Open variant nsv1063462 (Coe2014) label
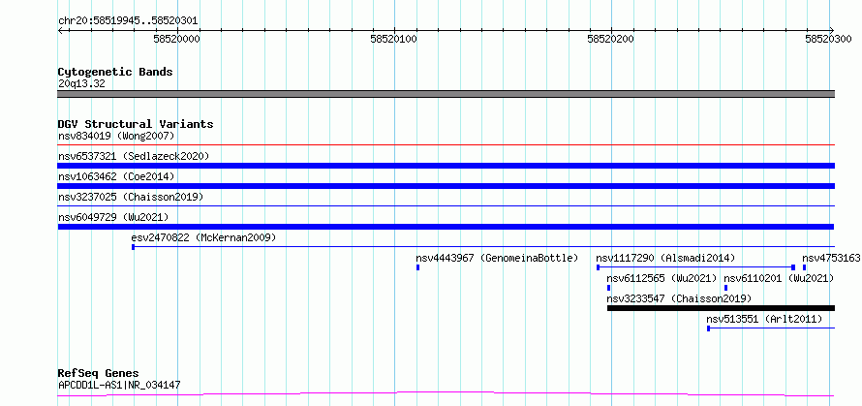Viewport: 862px width, 406px height. (116, 176)
